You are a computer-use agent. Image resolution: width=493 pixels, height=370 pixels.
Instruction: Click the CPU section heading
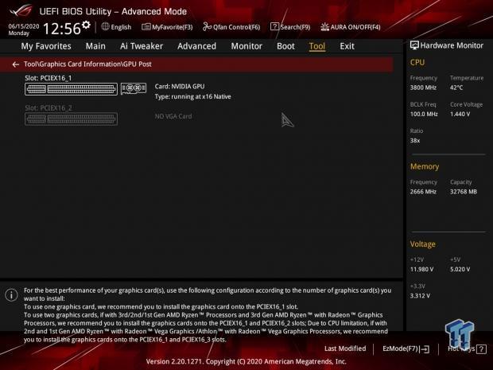tap(417, 63)
